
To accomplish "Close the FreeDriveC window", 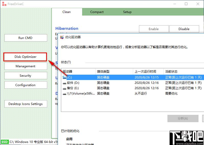I will coord(198,4).
